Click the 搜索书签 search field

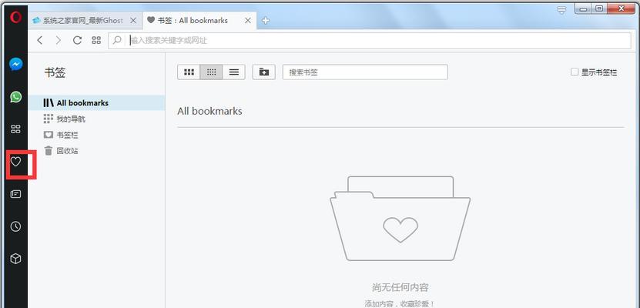point(365,72)
